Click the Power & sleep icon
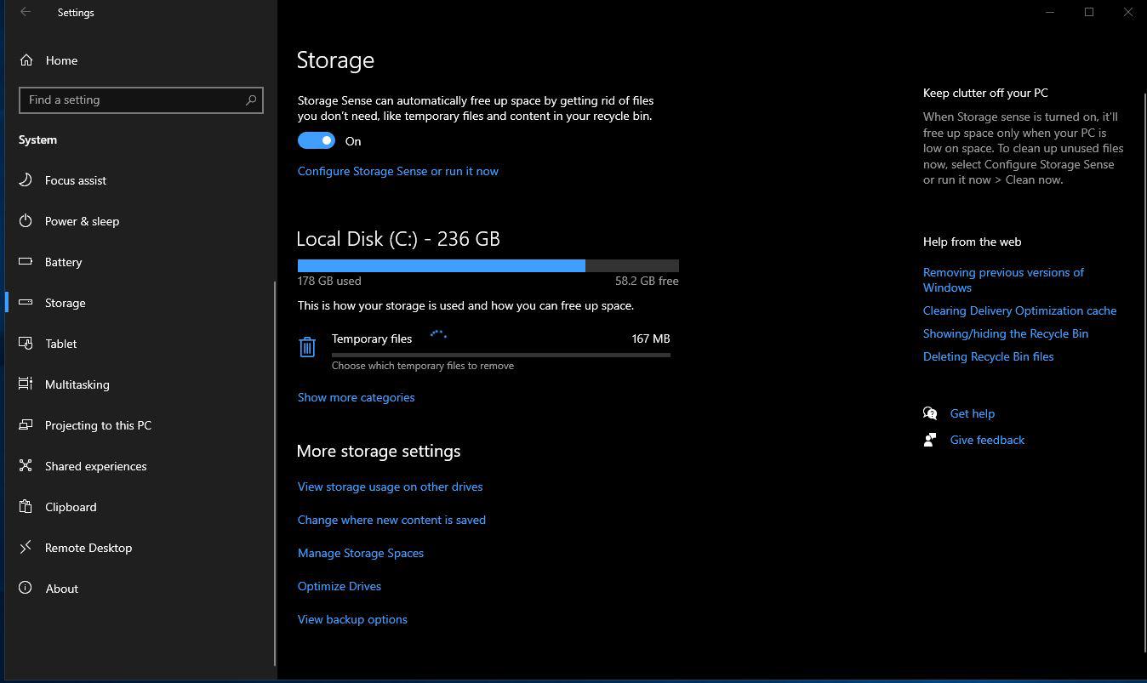Image resolution: width=1147 pixels, height=683 pixels. 26,221
